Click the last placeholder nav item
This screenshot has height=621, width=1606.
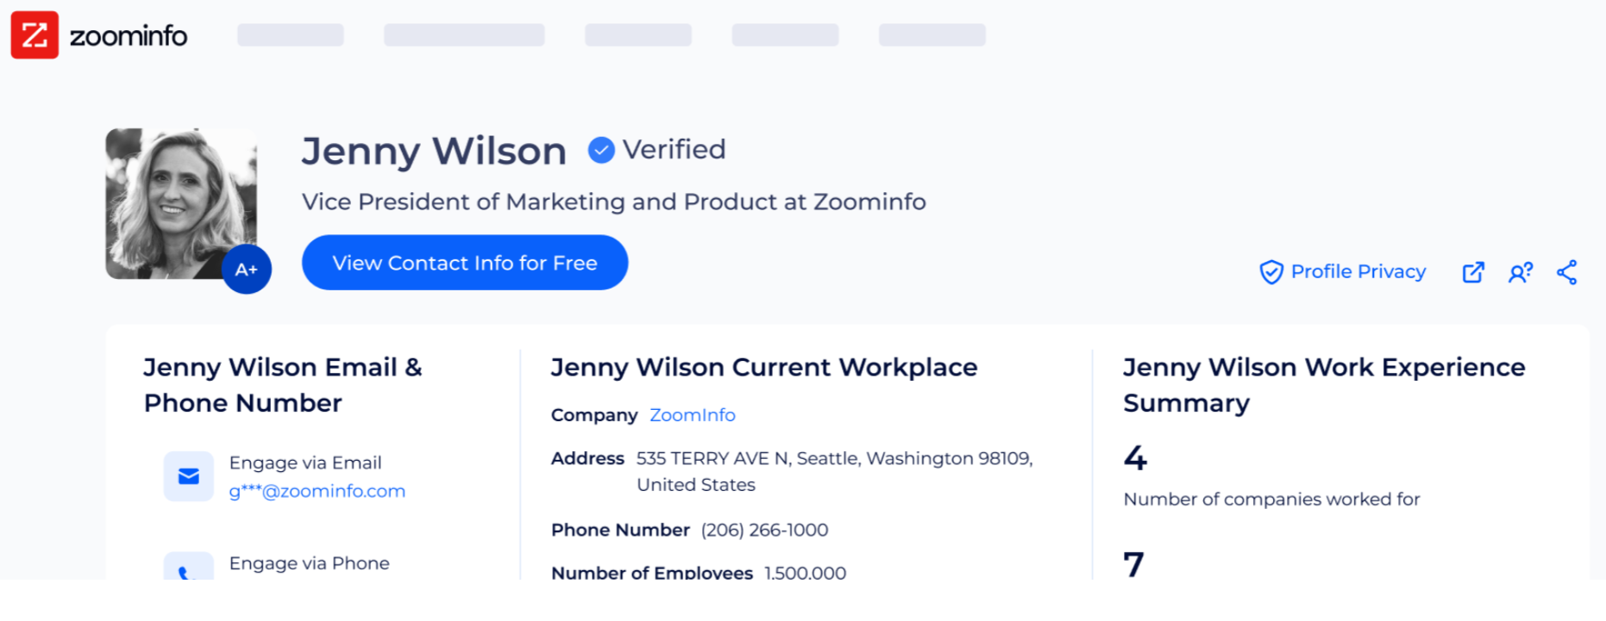(932, 35)
